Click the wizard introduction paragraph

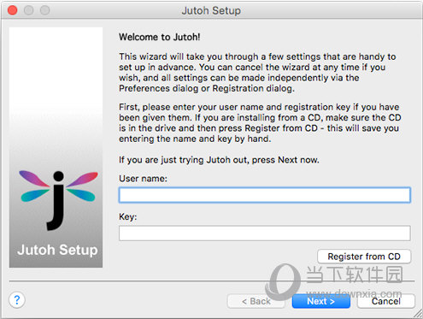click(x=257, y=73)
